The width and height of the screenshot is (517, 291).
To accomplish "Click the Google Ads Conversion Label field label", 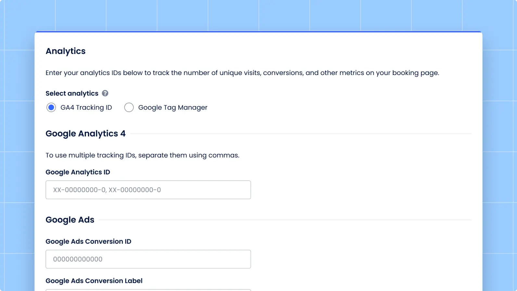I will [94, 281].
